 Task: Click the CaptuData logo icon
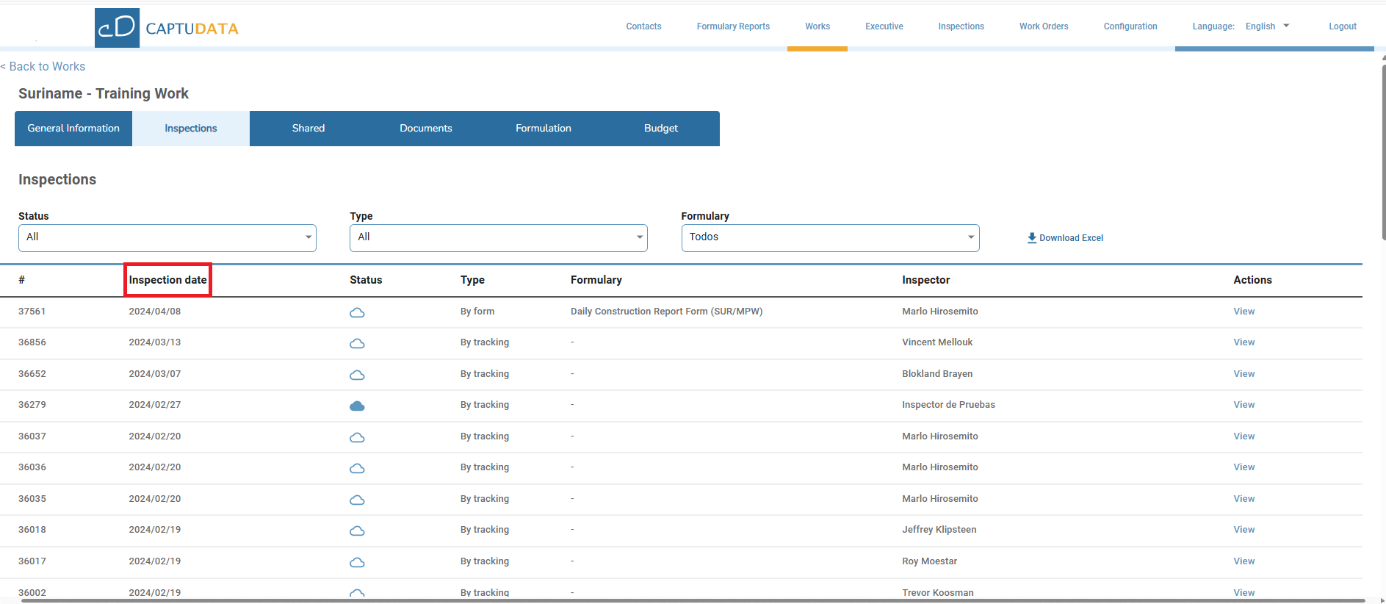coord(117,28)
